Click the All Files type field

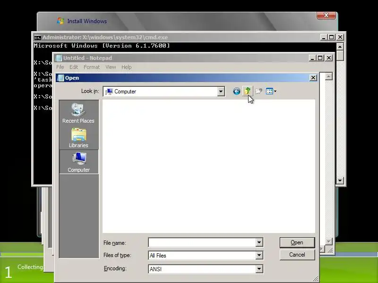pyautogui.click(x=202, y=255)
